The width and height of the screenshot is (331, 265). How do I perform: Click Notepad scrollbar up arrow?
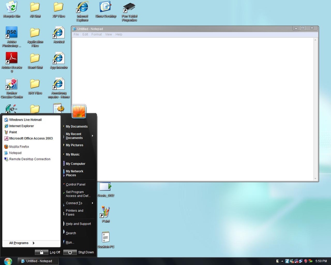tap(316, 40)
